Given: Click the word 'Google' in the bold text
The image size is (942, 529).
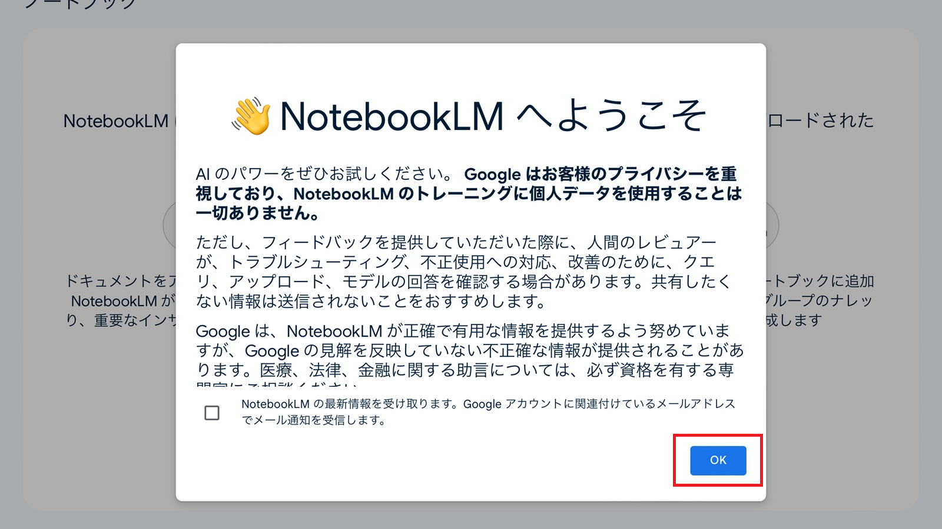Looking at the screenshot, I should [493, 173].
